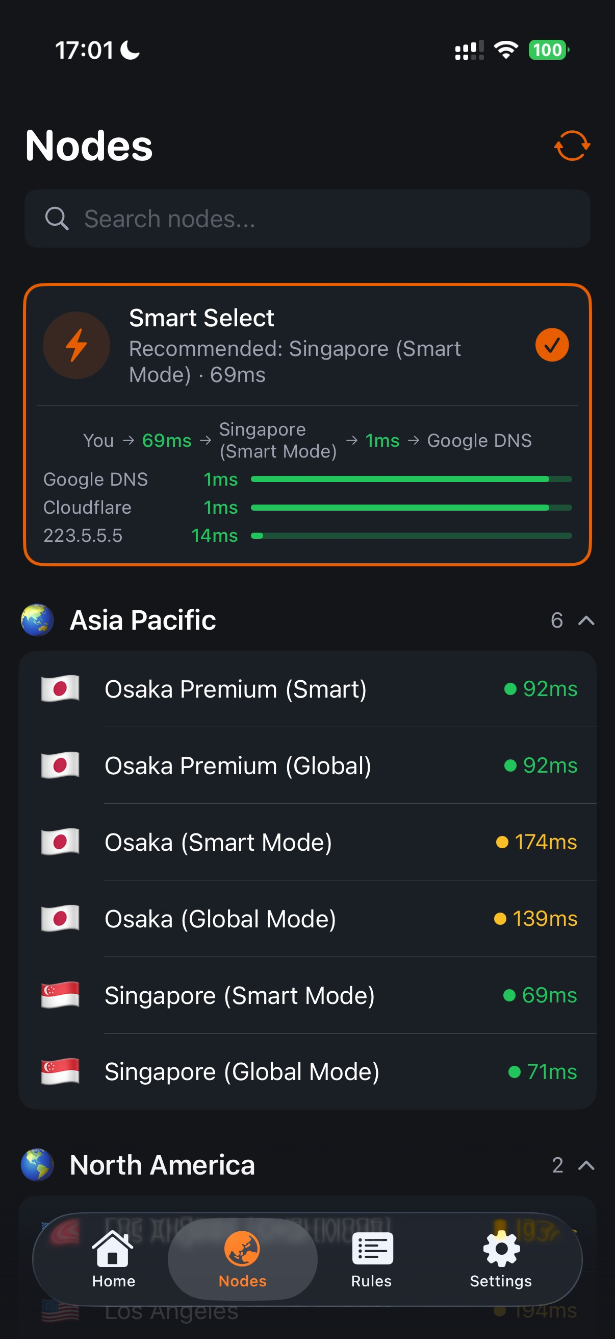Toggle the Smart Select orange checkmark
Screen dimensions: 615x1339
(x=552, y=345)
